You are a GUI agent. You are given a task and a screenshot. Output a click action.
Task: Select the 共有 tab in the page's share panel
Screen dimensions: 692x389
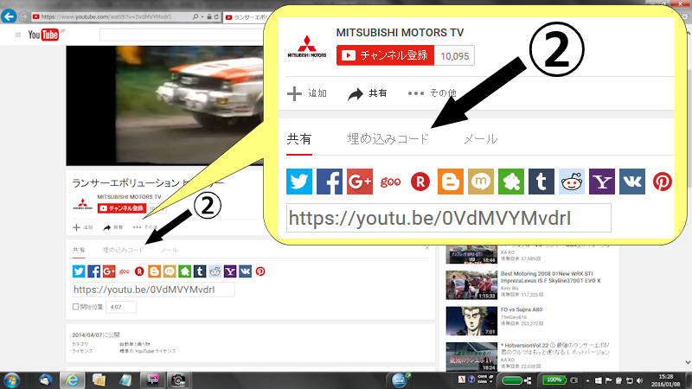[x=79, y=250]
